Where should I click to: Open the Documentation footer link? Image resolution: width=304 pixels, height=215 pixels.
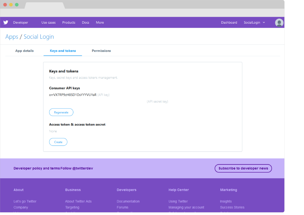point(128,201)
